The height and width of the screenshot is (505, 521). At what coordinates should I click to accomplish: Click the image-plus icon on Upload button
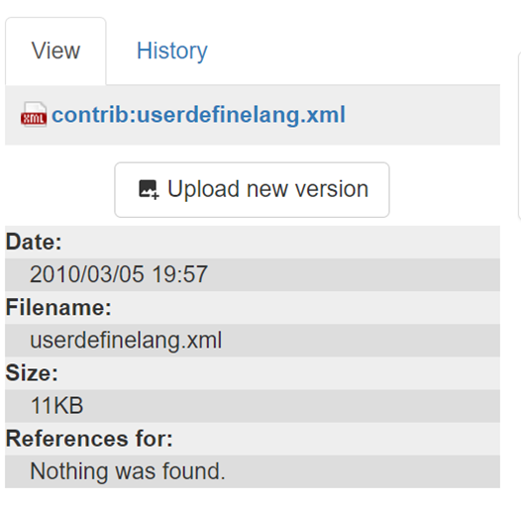click(x=149, y=190)
